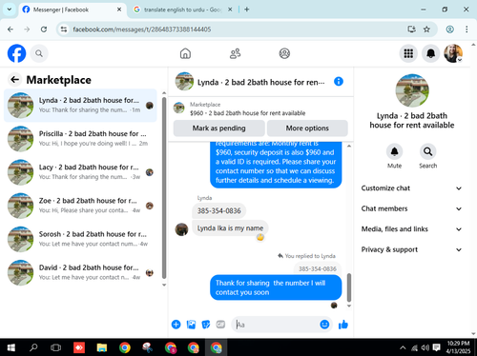Open the Chrome profile icon

[x=449, y=30]
